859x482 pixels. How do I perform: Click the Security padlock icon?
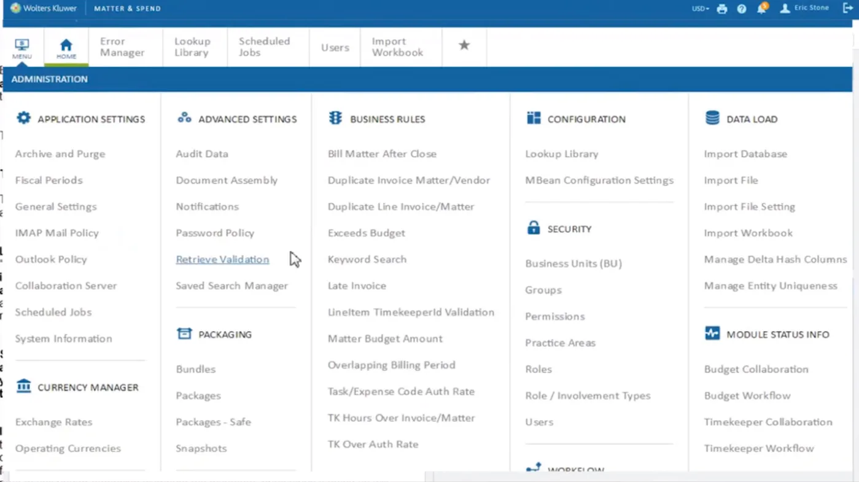coord(534,228)
